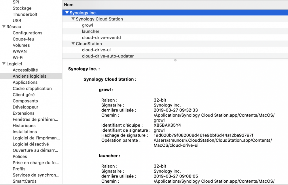Select Coupe-feu under Réseau
Screen dimensions: 288x185
click(x=23, y=39)
